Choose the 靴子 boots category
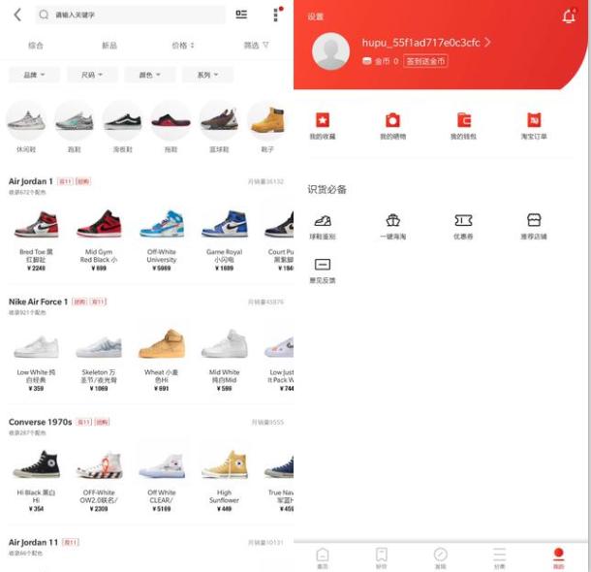The width and height of the screenshot is (591, 572). click(267, 127)
